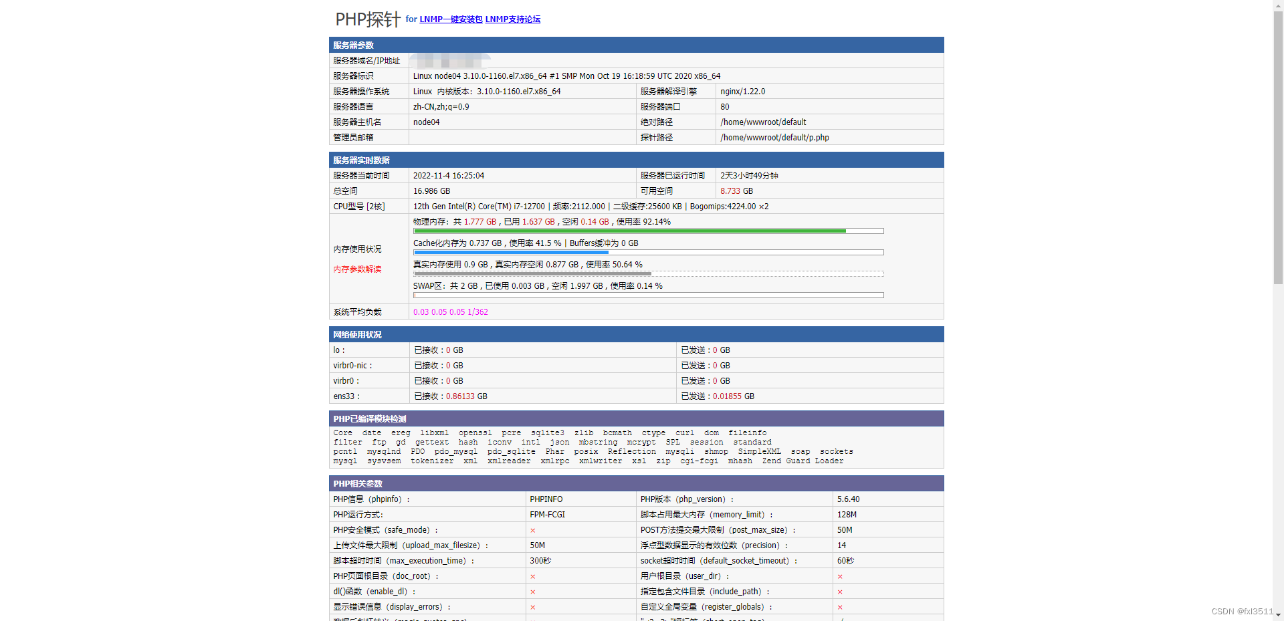
Task: Click the red X for enable_dl
Action: point(533,592)
